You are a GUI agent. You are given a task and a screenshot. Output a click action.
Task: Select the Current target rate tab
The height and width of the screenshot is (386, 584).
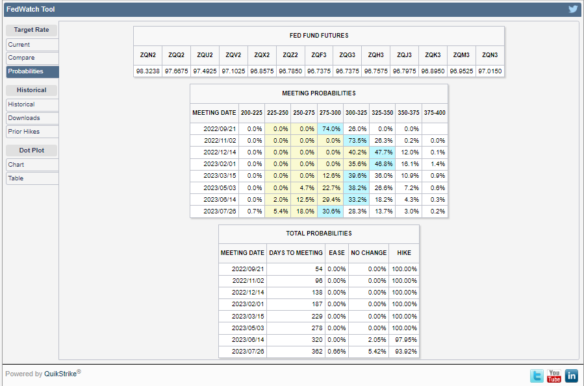coord(32,45)
